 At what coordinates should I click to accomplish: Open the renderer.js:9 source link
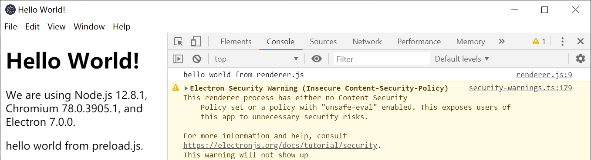(x=544, y=75)
